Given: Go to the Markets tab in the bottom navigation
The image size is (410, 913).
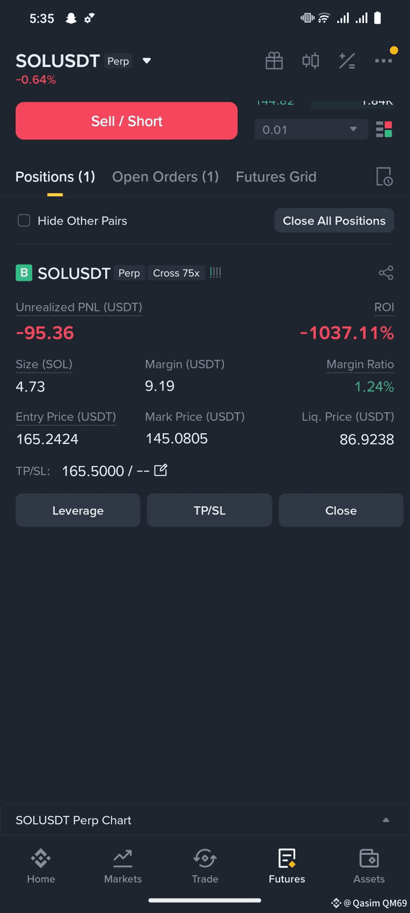Looking at the screenshot, I should point(123,866).
